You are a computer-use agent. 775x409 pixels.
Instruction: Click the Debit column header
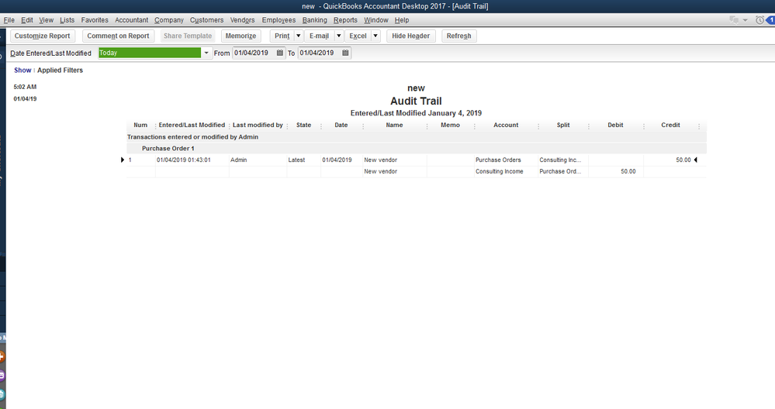[615, 125]
